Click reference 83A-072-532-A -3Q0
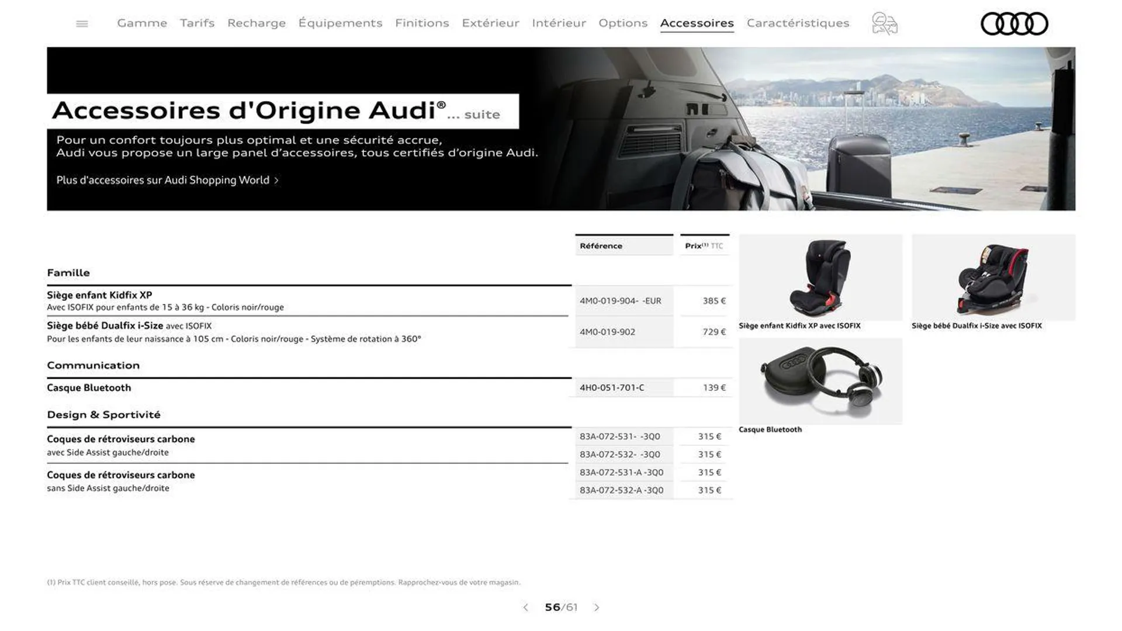This screenshot has width=1122, height=631. [x=622, y=490]
